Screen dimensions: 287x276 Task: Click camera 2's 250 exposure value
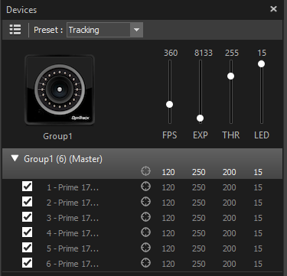[199, 203]
